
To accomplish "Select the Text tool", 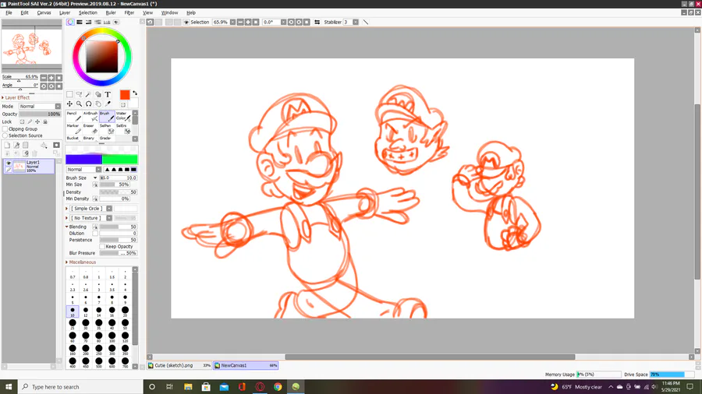I will coord(108,94).
